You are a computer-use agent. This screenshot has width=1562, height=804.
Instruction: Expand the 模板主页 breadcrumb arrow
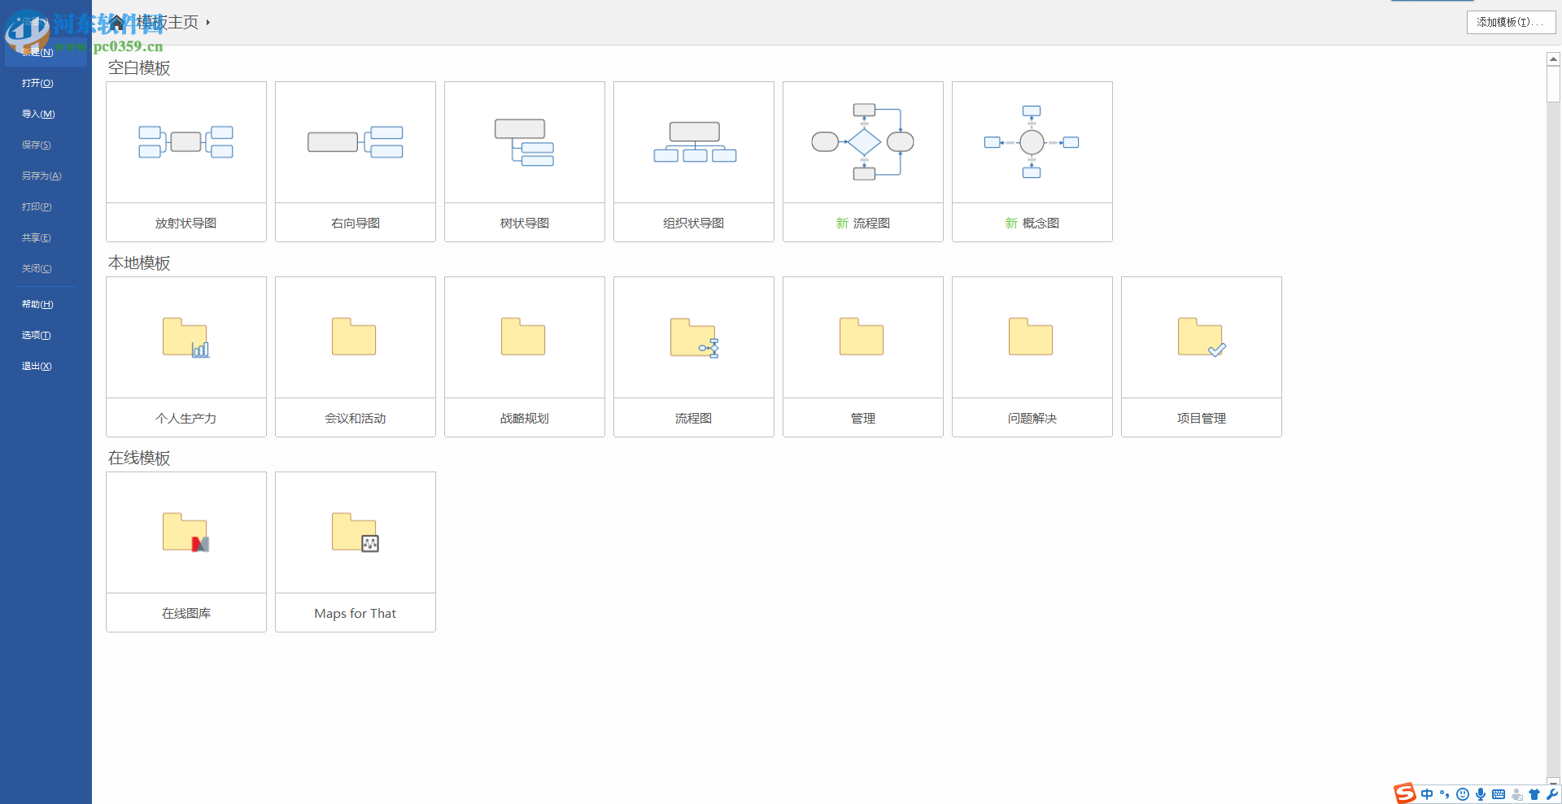208,22
